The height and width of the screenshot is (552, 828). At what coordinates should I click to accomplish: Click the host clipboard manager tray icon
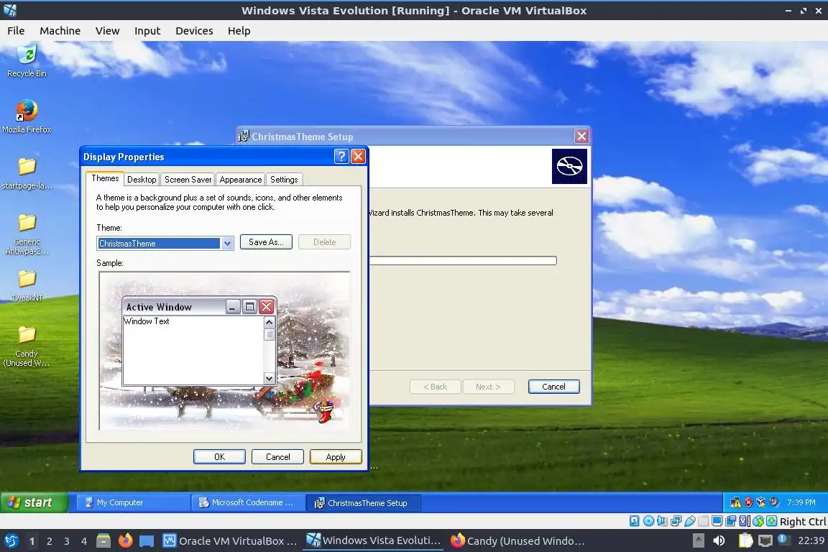tap(745, 540)
